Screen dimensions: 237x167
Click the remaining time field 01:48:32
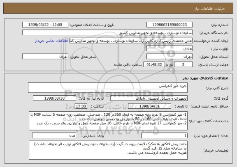[x=154, y=64]
